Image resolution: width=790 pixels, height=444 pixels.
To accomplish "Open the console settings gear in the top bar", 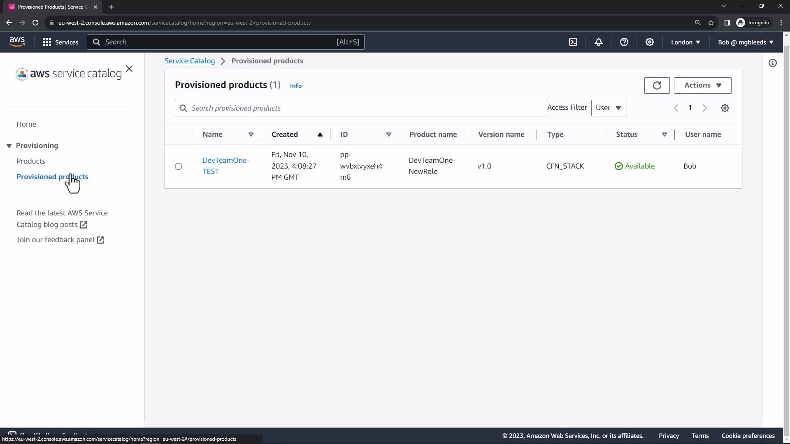I will pyautogui.click(x=650, y=42).
